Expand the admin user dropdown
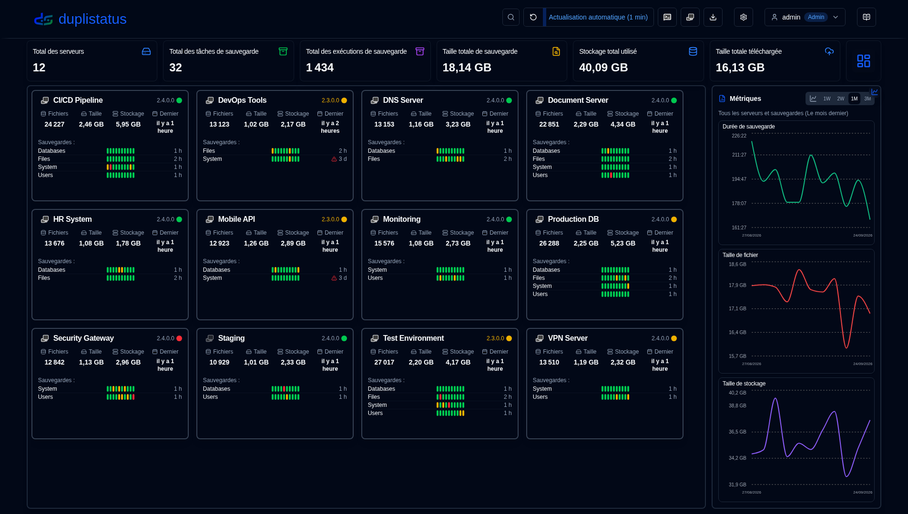This screenshot has width=908, height=514. pos(805,17)
